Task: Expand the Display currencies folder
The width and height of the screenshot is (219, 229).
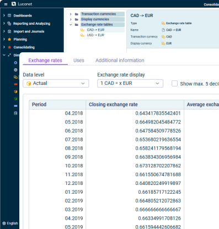Action: click(x=71, y=19)
